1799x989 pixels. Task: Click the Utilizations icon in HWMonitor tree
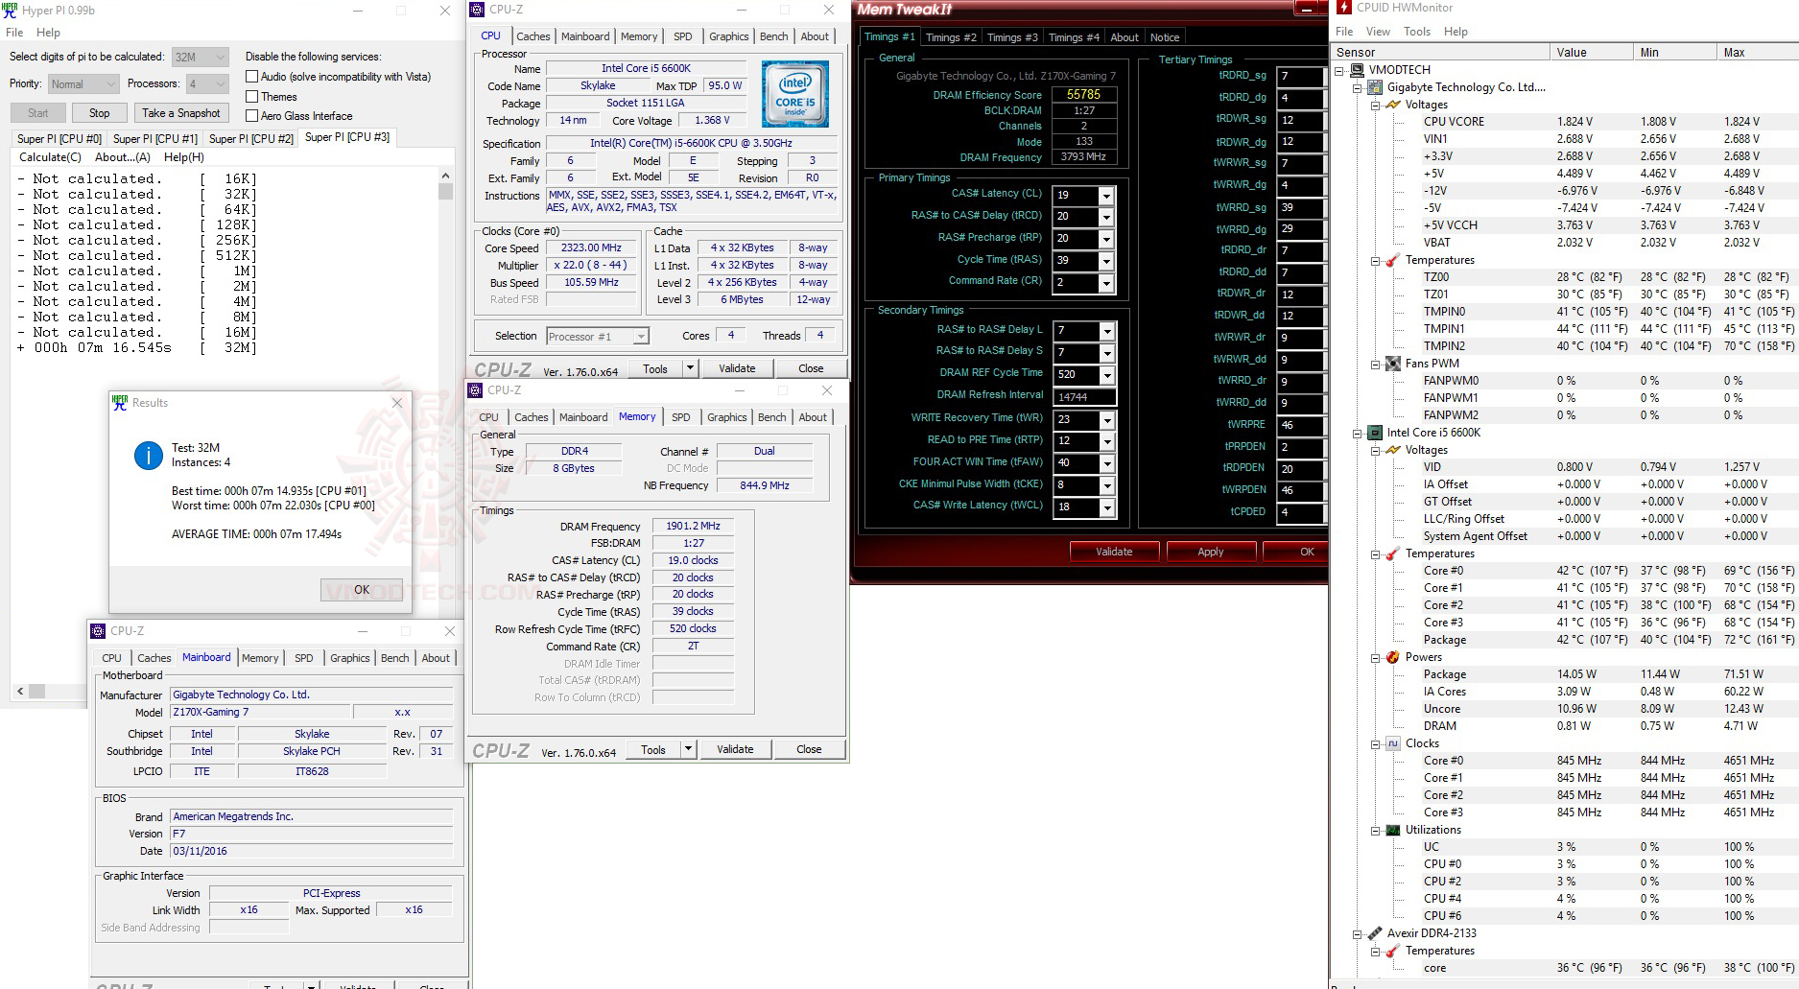pyautogui.click(x=1393, y=830)
